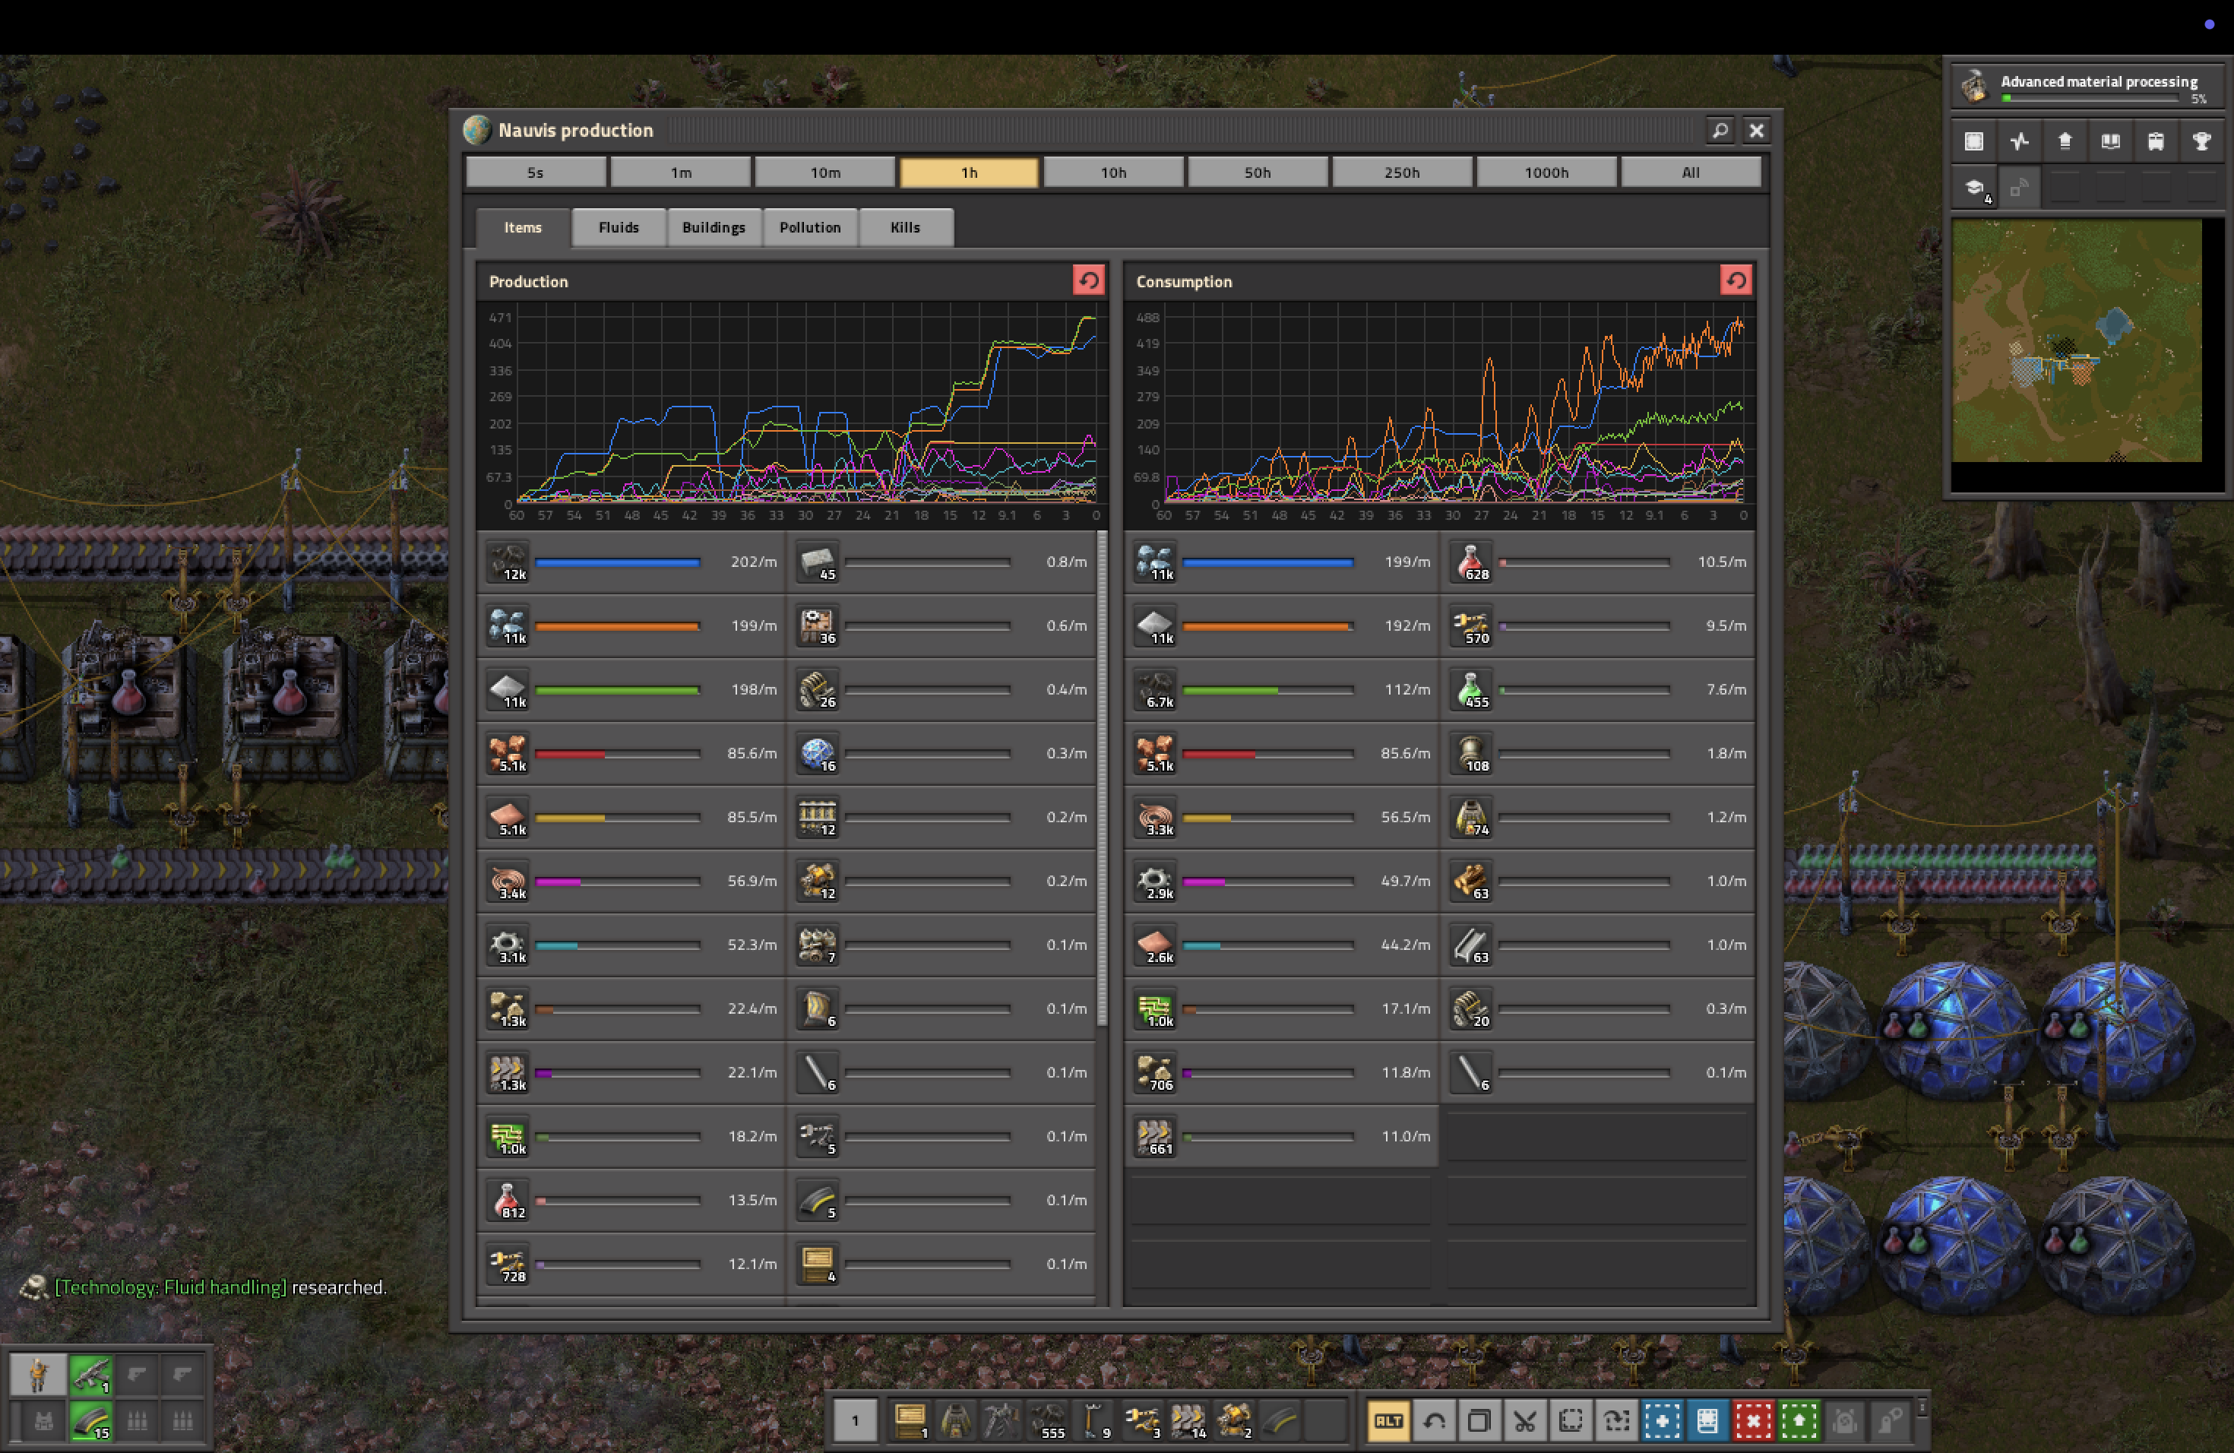Open the bonuses arrow menu button
Viewport: 2234px width, 1453px height.
2065,142
